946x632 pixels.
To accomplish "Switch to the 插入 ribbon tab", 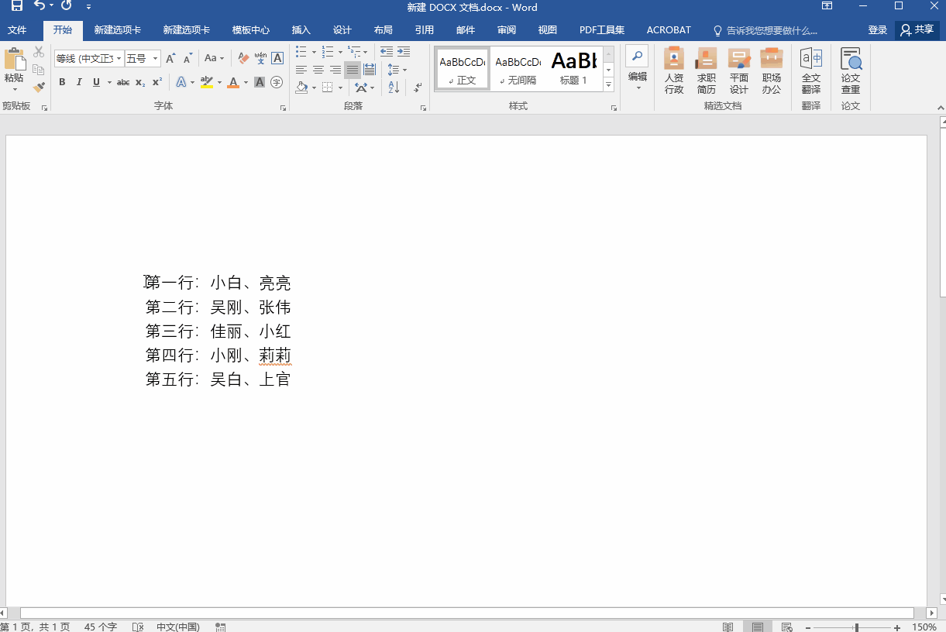I will (x=301, y=30).
